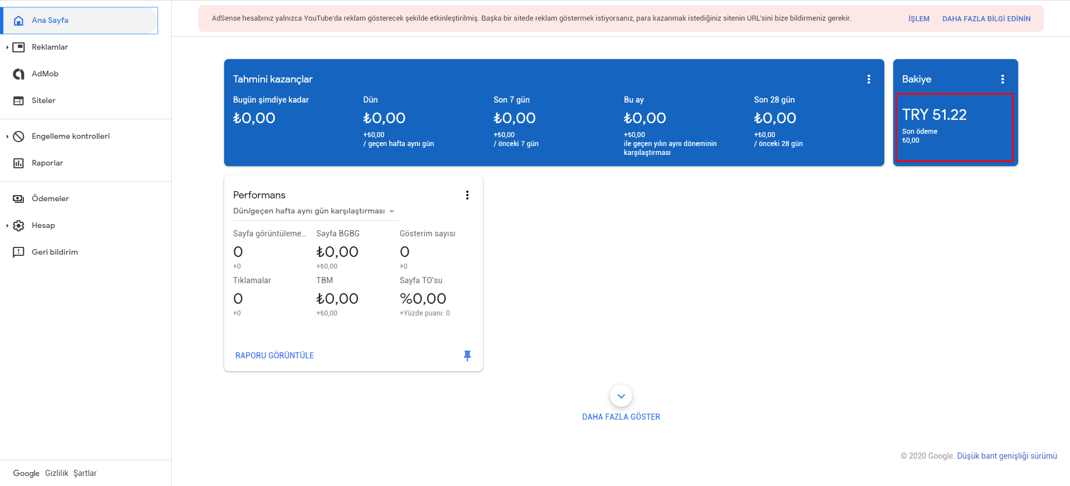Viewport: 1070px width, 486px height.
Task: Open the Düşük bant genişliği sürümü link
Action: pyautogui.click(x=1007, y=456)
